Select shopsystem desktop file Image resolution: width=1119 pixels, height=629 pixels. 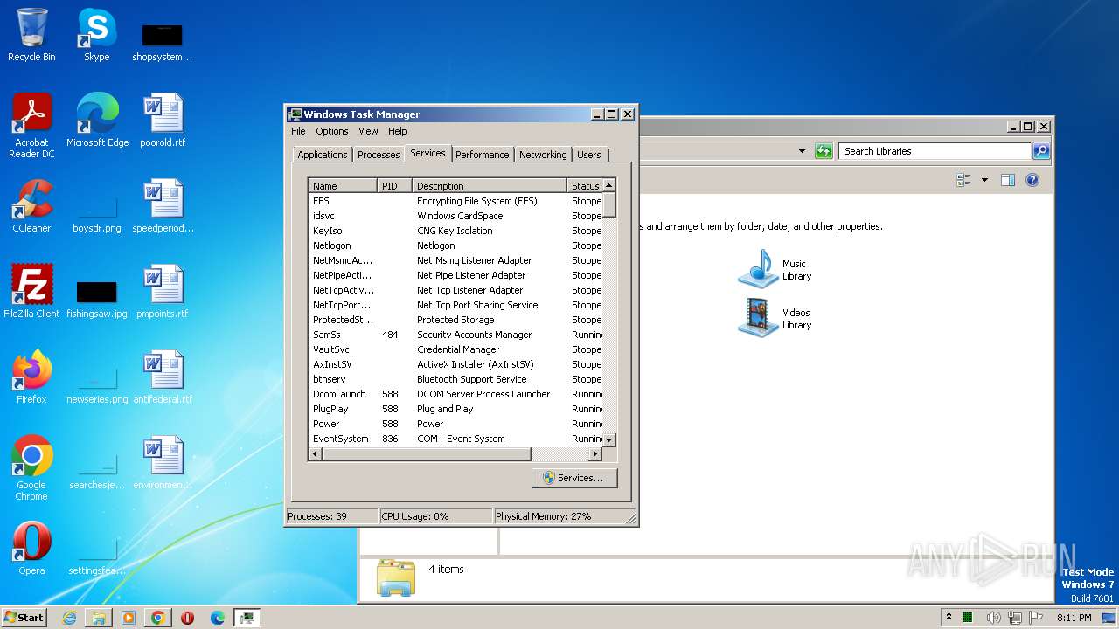click(x=163, y=42)
